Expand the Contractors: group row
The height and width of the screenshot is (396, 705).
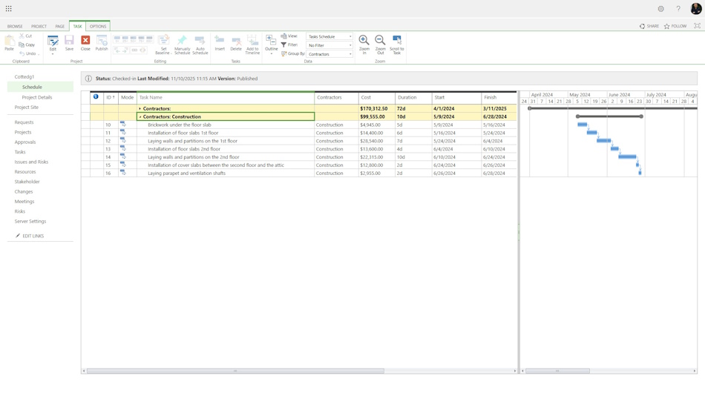point(140,109)
